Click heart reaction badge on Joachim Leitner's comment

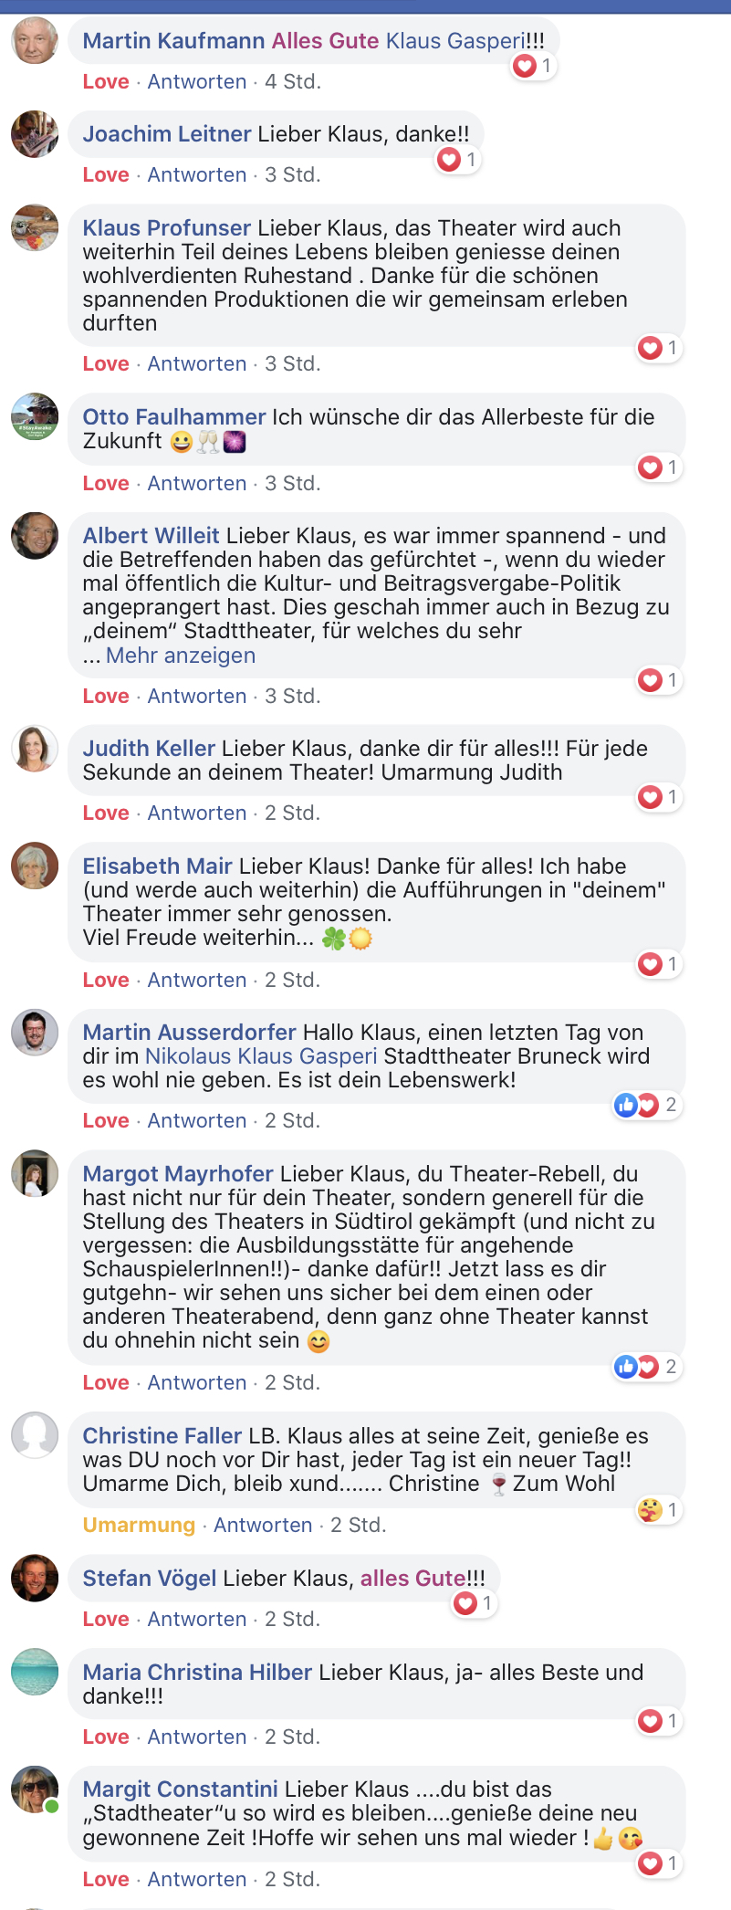pos(457,160)
